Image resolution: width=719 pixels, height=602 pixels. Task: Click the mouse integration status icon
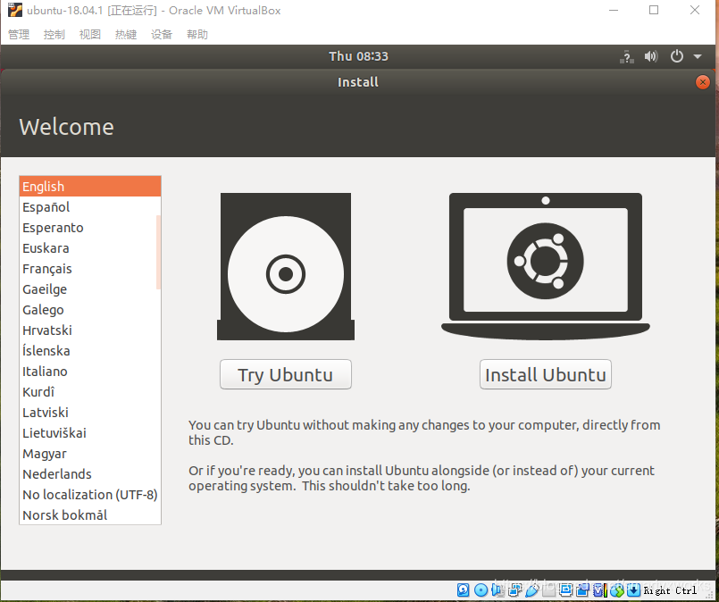click(x=617, y=589)
